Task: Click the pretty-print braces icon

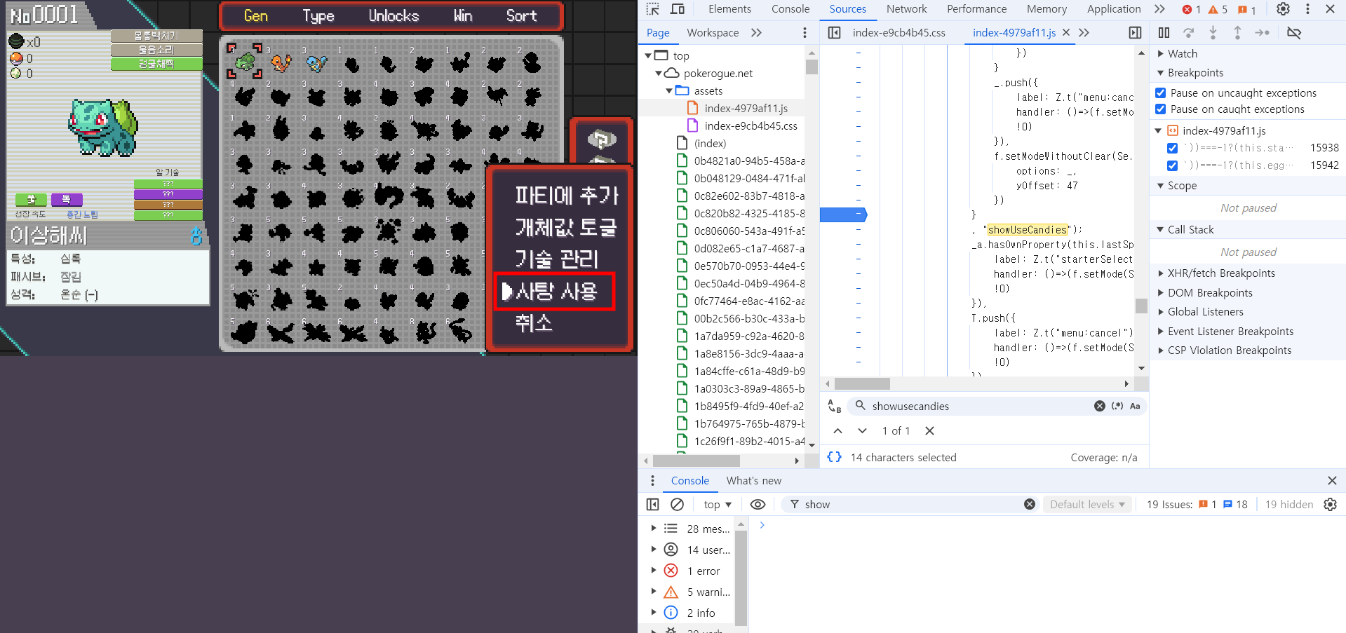Action: coord(834,457)
